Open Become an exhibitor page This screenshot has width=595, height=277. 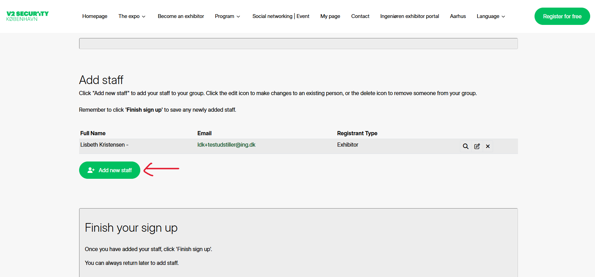181,16
